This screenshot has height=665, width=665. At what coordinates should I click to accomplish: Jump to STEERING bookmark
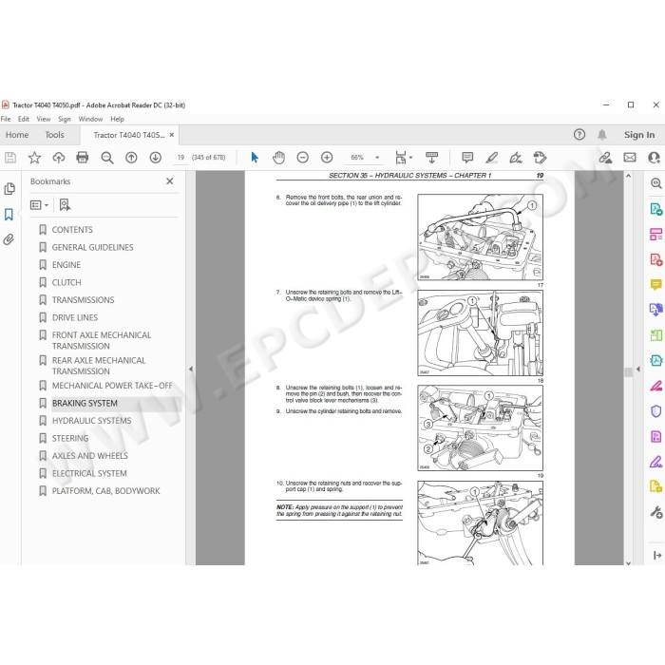70,439
